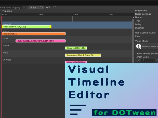The height and width of the screenshot is (118, 158).
Task: Click the Target Scale label
Action: 142,57
